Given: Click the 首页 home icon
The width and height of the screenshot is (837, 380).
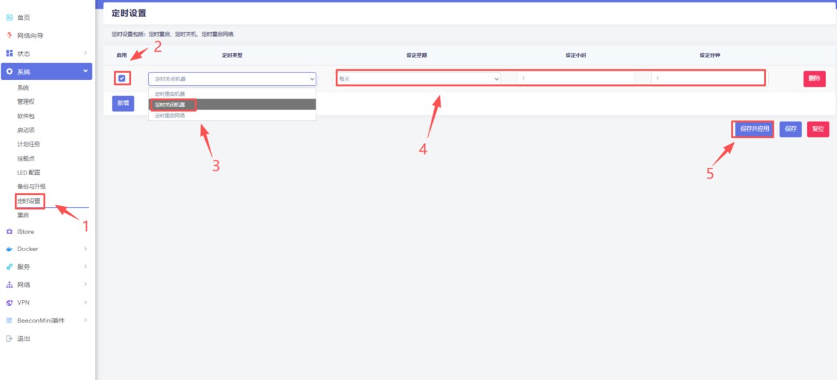Looking at the screenshot, I should pyautogui.click(x=9, y=17).
